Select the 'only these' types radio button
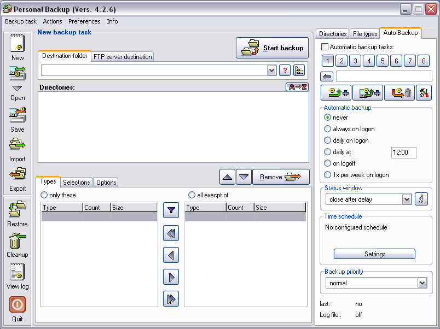This screenshot has height=329, width=440. coord(44,195)
